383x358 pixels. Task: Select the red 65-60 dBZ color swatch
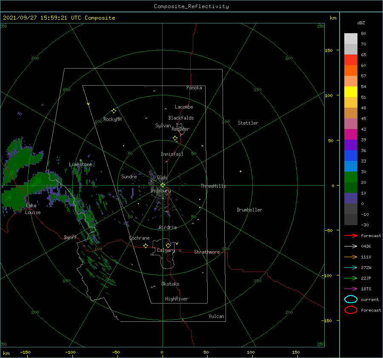click(351, 60)
